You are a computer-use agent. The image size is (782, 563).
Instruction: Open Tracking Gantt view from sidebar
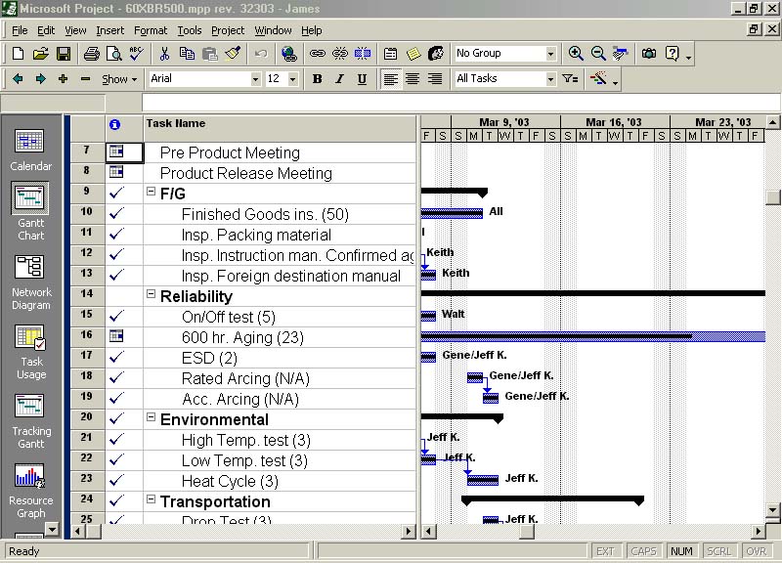[31, 421]
